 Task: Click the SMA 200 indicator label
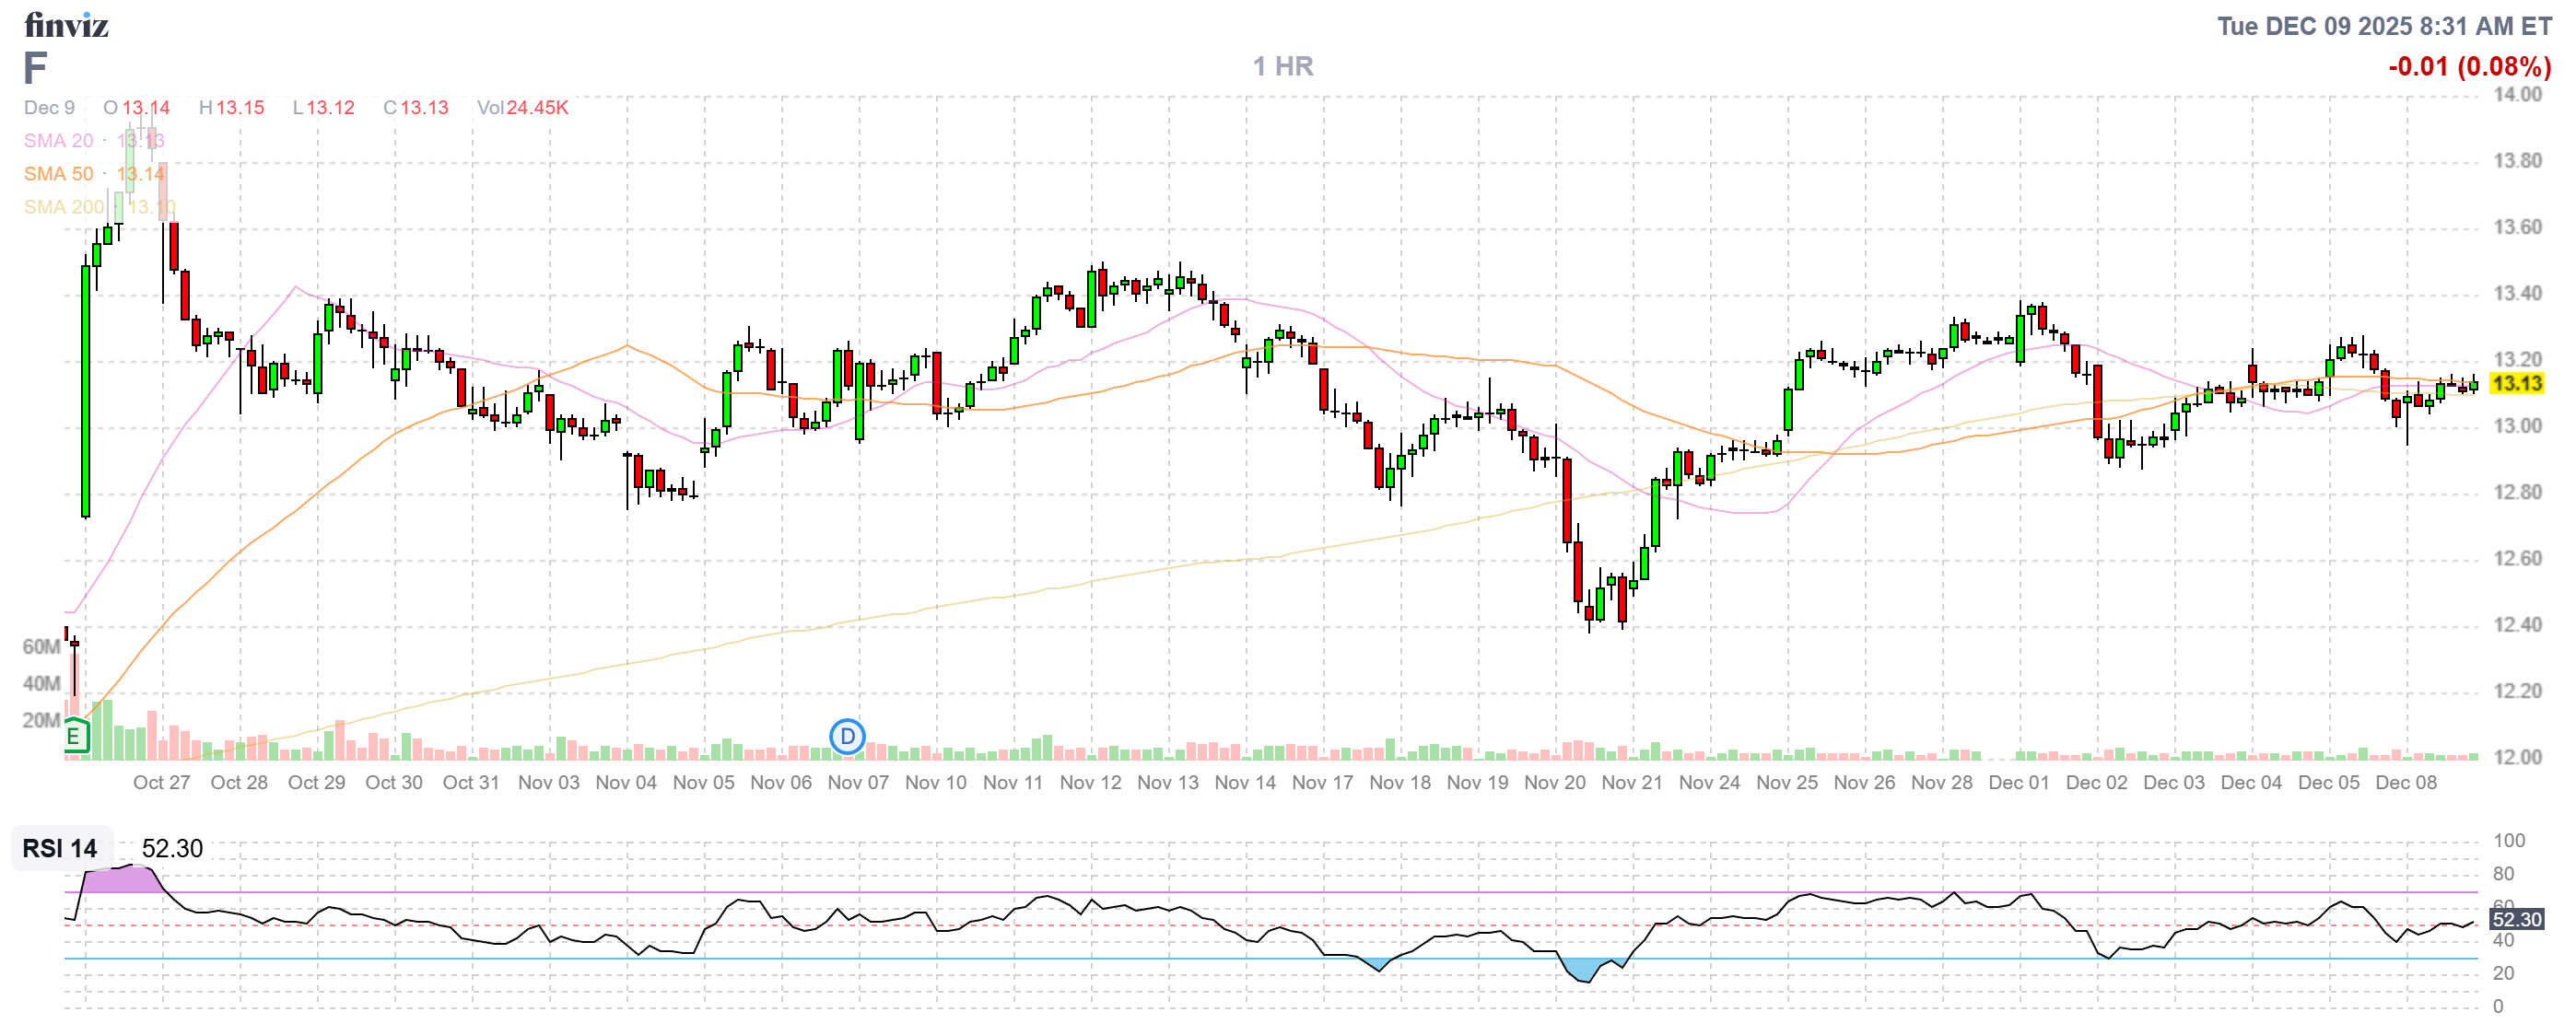(x=63, y=207)
